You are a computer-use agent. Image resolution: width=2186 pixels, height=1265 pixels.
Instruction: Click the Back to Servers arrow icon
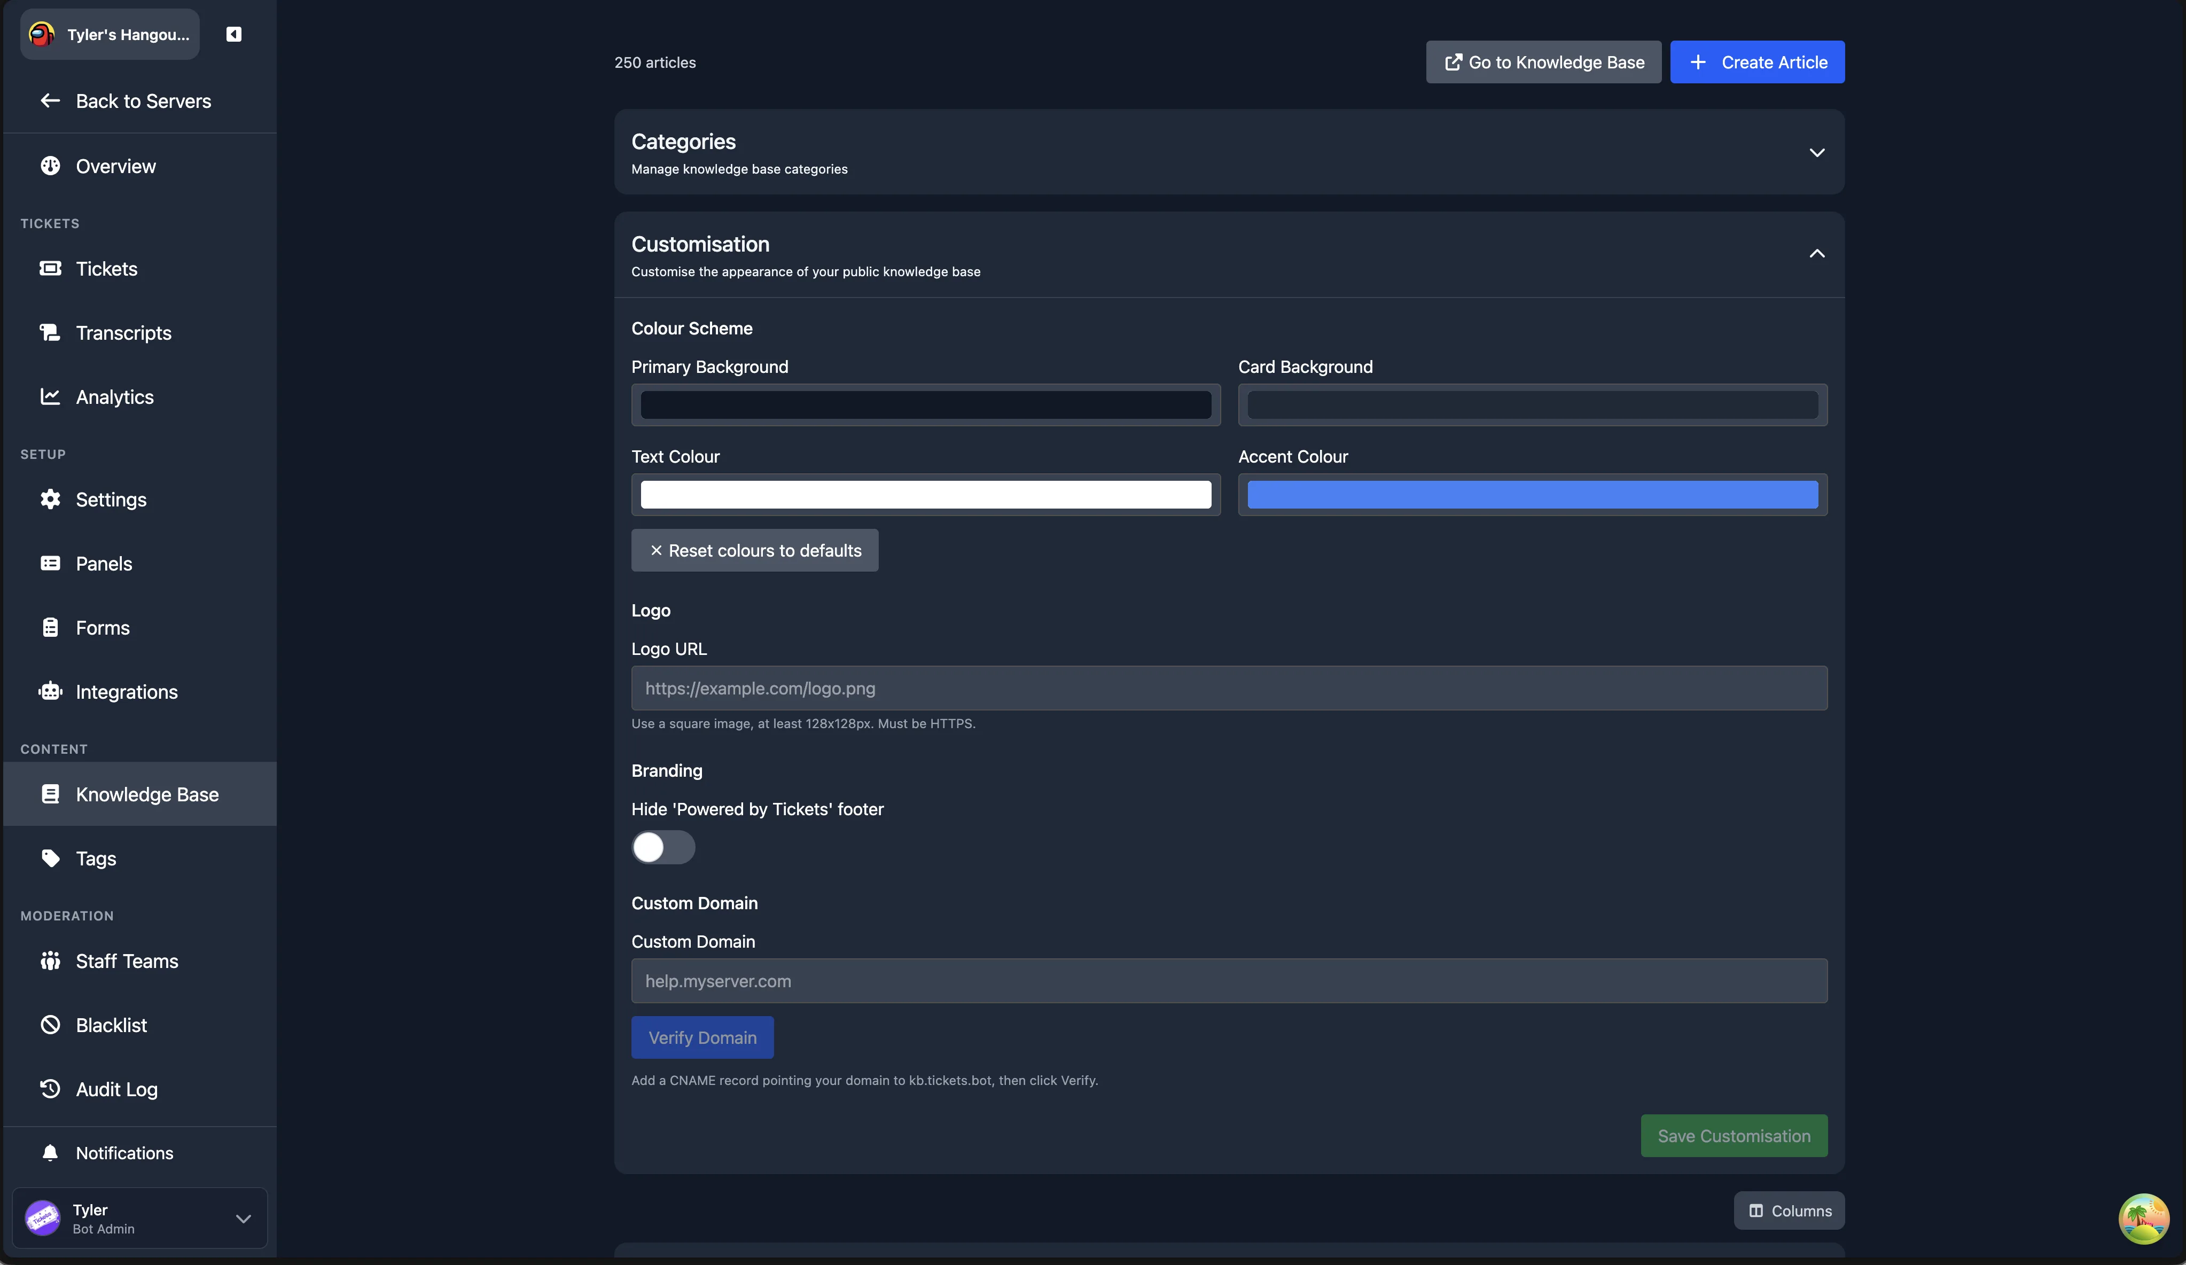[x=50, y=100]
